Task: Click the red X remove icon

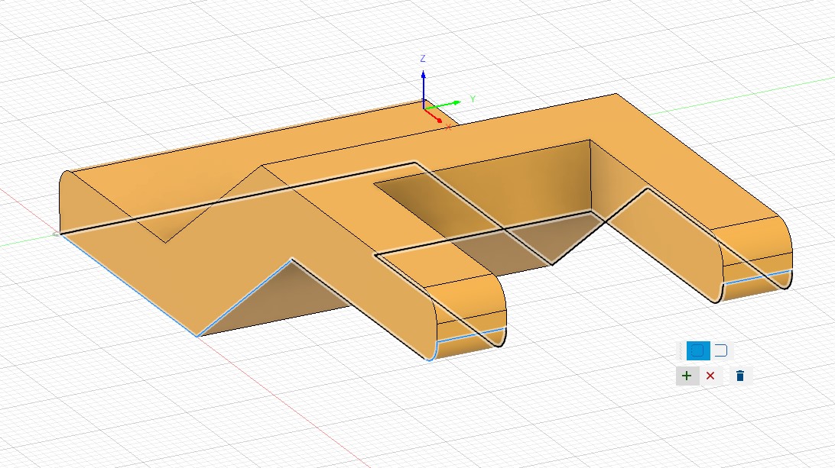Action: point(710,376)
